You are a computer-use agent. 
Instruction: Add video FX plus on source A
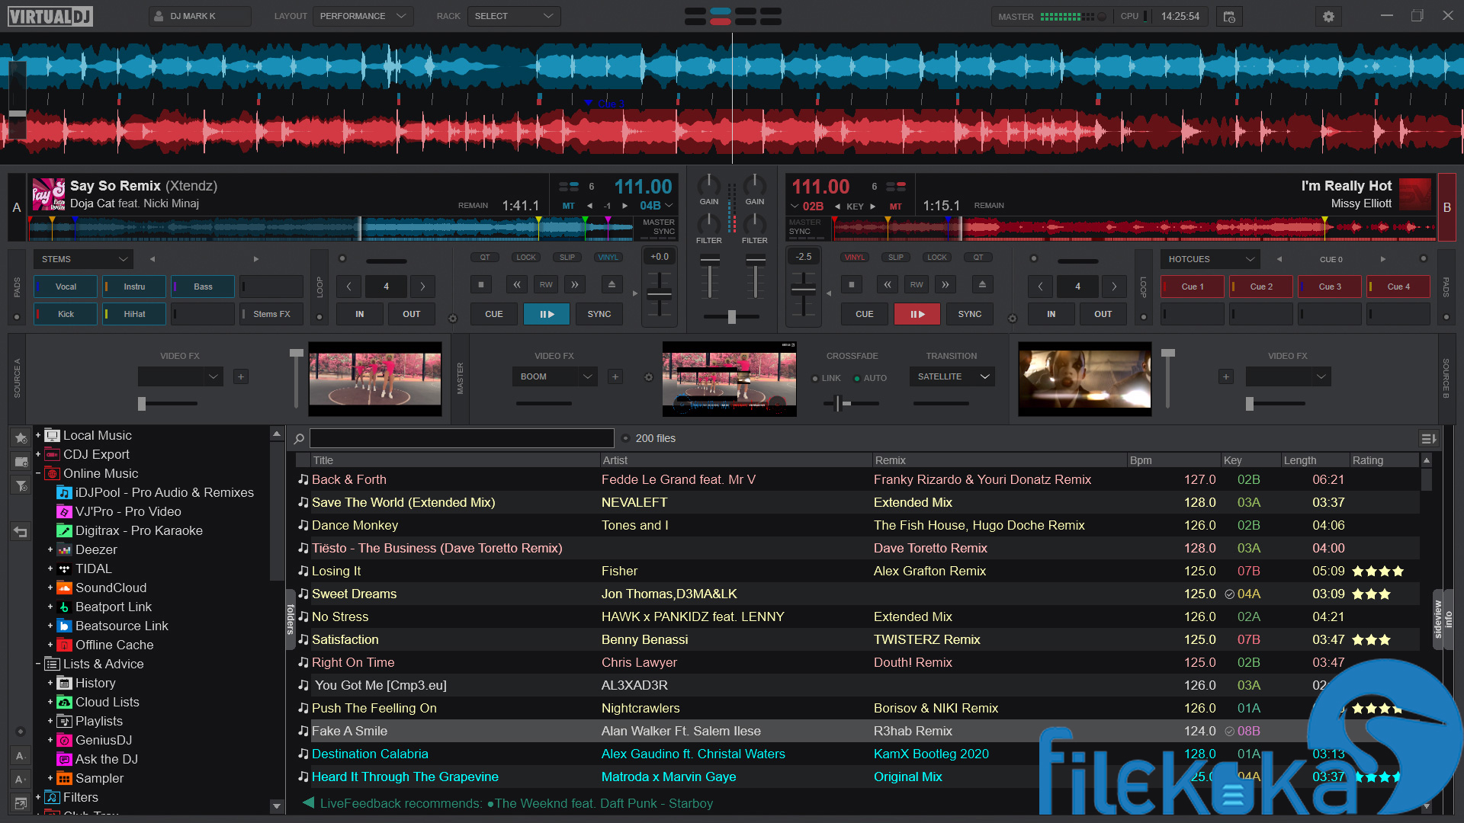point(241,376)
